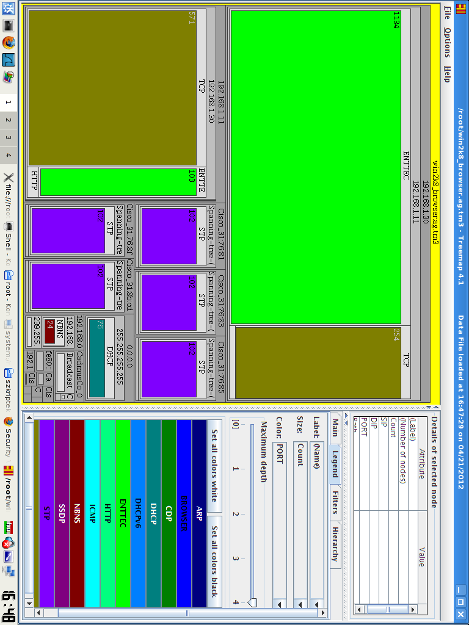
Task: Click the details table scrollbar thumb
Action: 388,610
